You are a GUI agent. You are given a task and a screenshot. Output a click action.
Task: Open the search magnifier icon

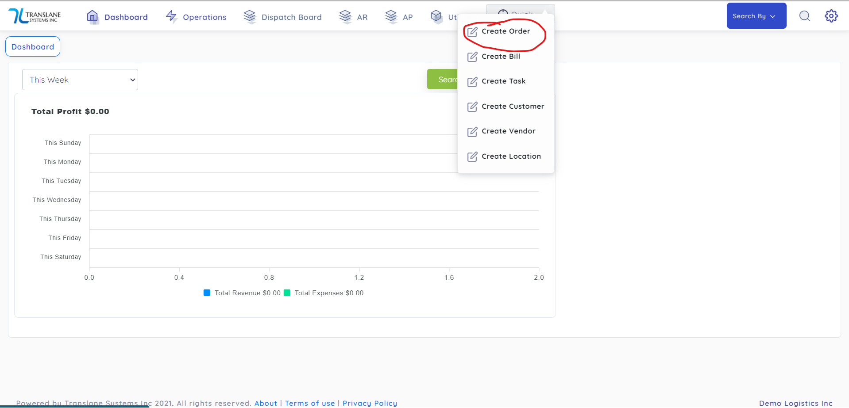click(x=804, y=16)
